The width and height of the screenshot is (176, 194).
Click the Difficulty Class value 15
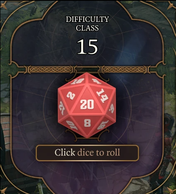coord(87,47)
